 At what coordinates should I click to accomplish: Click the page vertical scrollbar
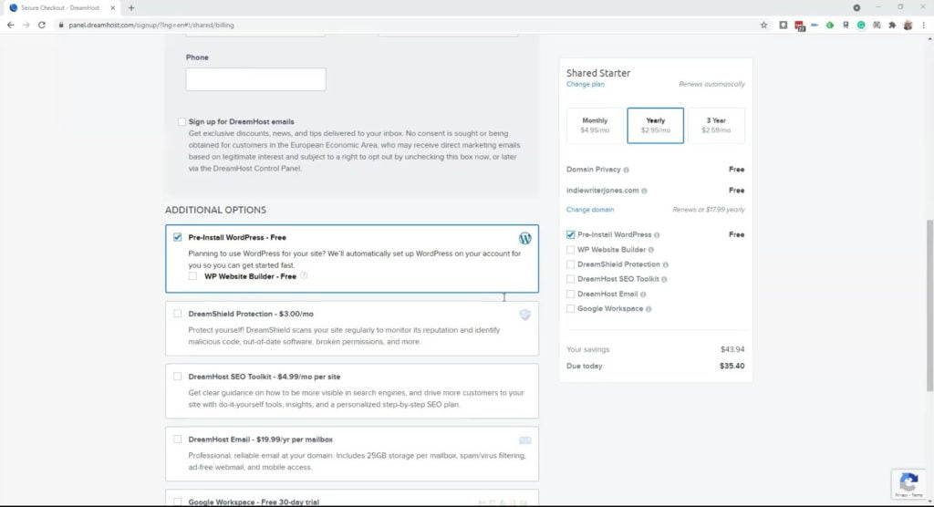929,305
